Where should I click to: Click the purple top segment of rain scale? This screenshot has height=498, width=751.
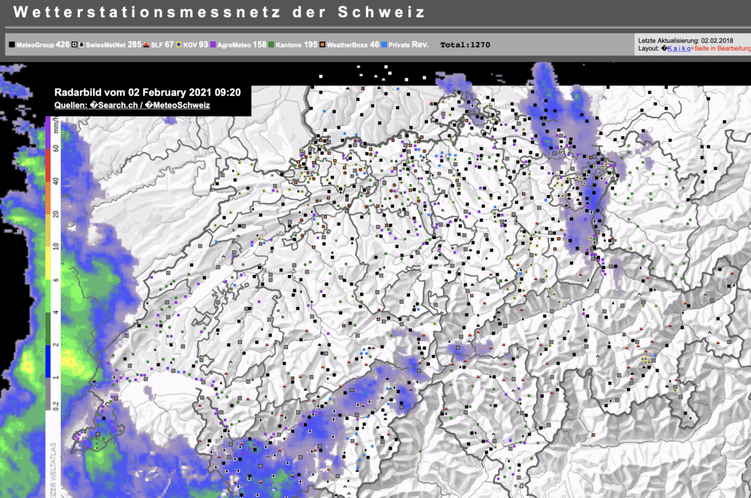click(x=48, y=133)
